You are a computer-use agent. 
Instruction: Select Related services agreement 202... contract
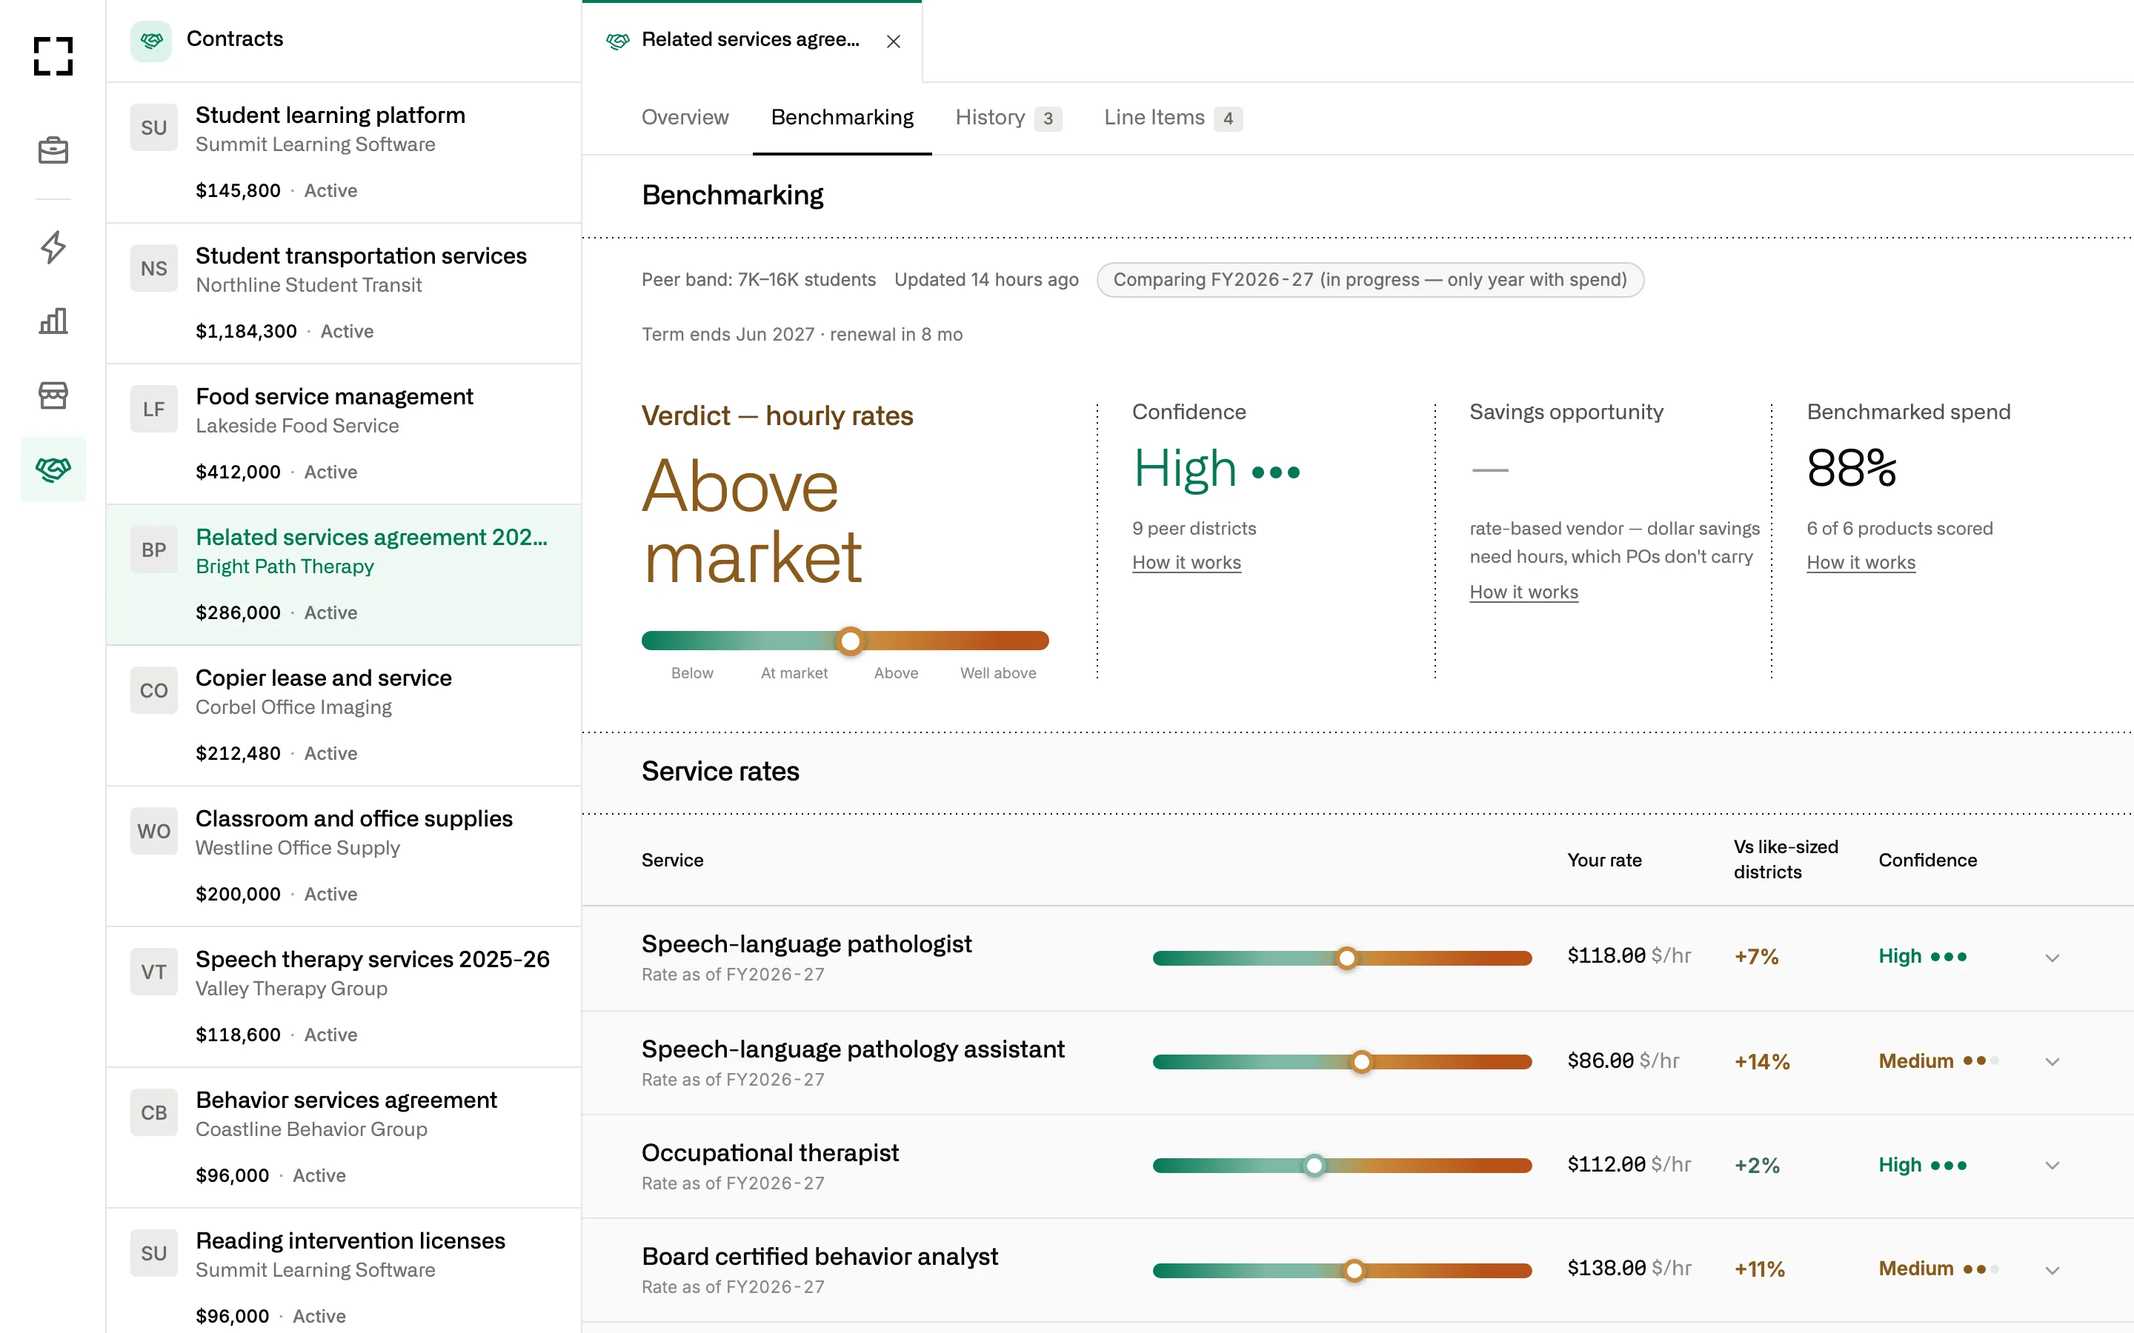344,574
